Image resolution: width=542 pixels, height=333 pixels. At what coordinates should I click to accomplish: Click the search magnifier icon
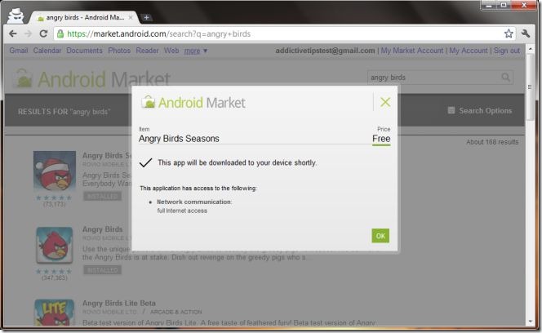pyautogui.click(x=505, y=77)
